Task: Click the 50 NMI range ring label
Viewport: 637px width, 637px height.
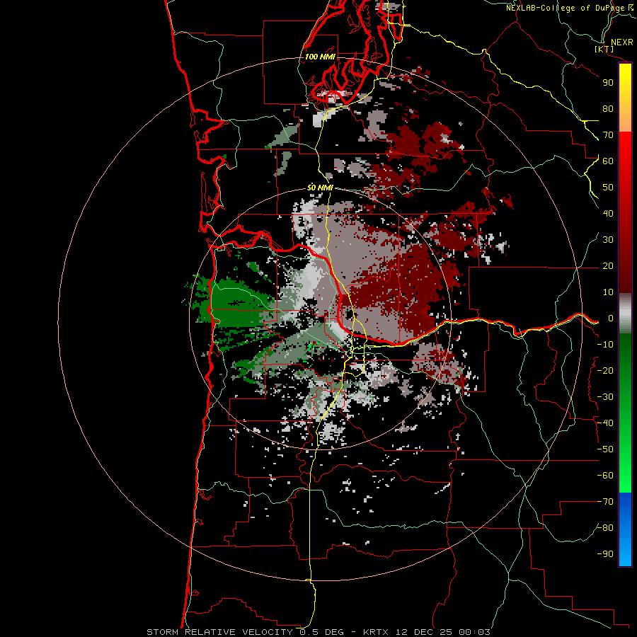Action: (320, 188)
